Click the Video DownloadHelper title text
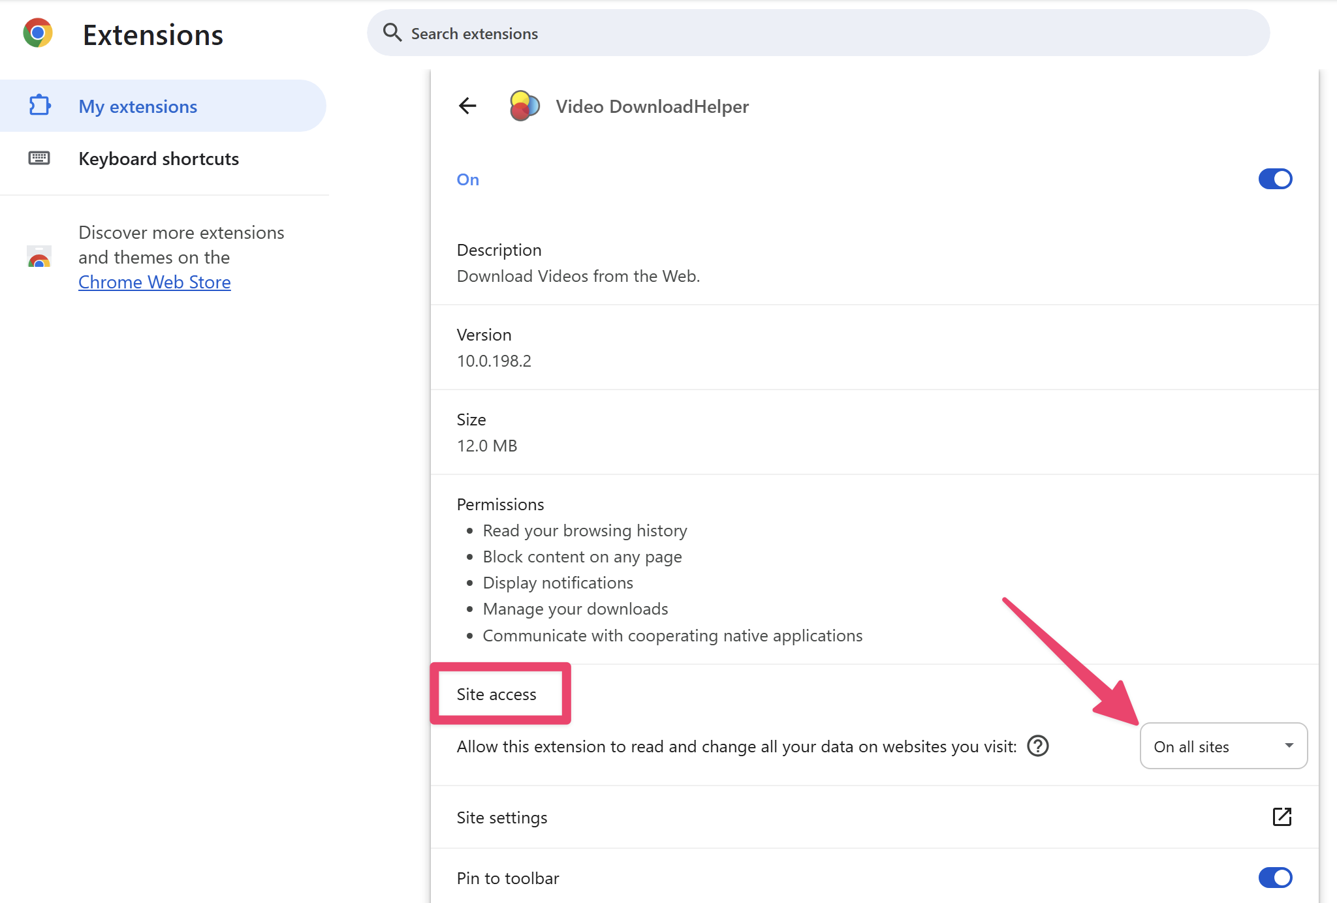Image resolution: width=1337 pixels, height=903 pixels. 652,106
